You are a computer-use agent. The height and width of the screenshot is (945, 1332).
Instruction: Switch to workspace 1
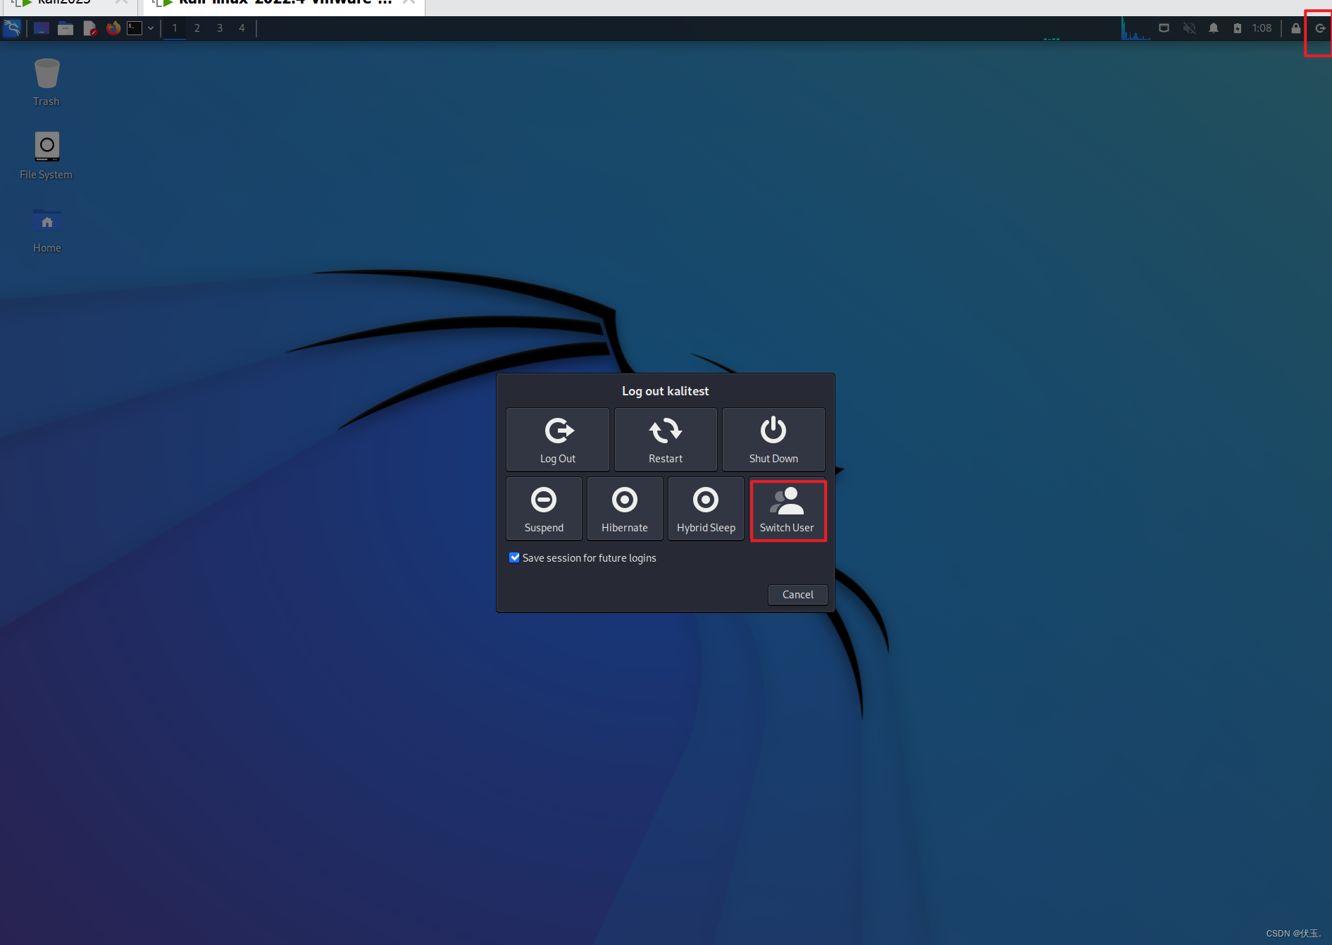pos(175,28)
